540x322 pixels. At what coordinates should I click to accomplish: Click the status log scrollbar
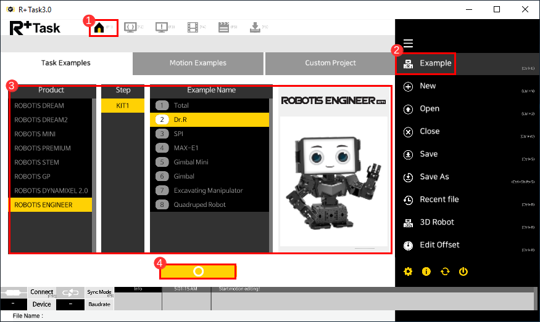536,298
